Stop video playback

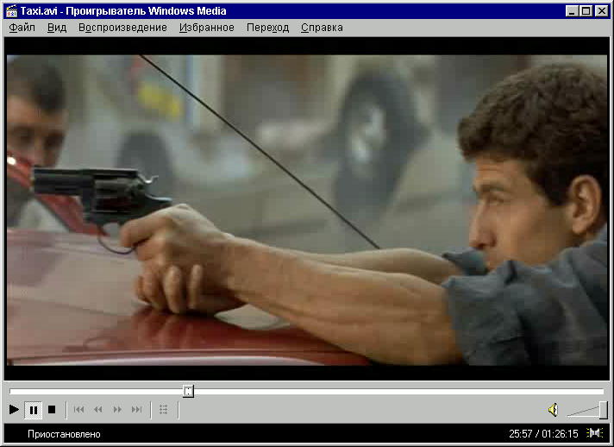point(52,410)
